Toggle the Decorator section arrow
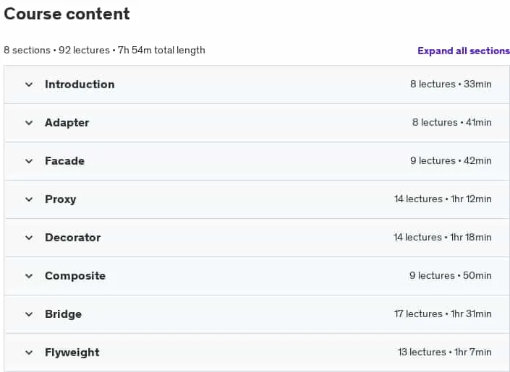 pyautogui.click(x=29, y=238)
